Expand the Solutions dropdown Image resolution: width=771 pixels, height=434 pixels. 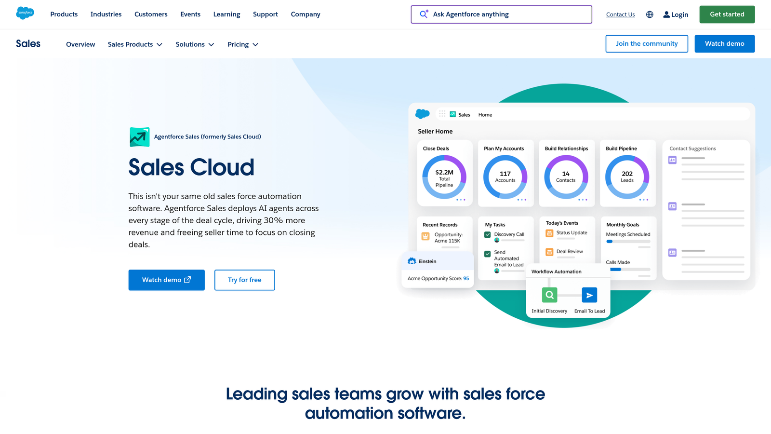(195, 44)
